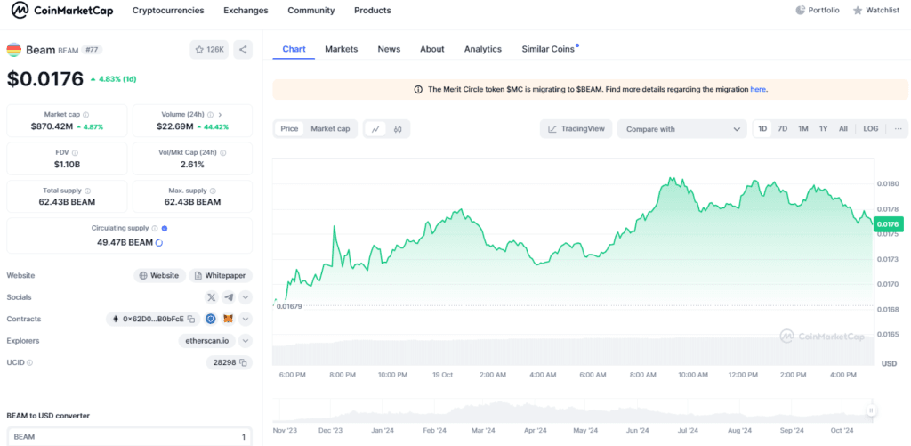Open Products nav menu
Viewport: 911px width, 446px height.
373,11
